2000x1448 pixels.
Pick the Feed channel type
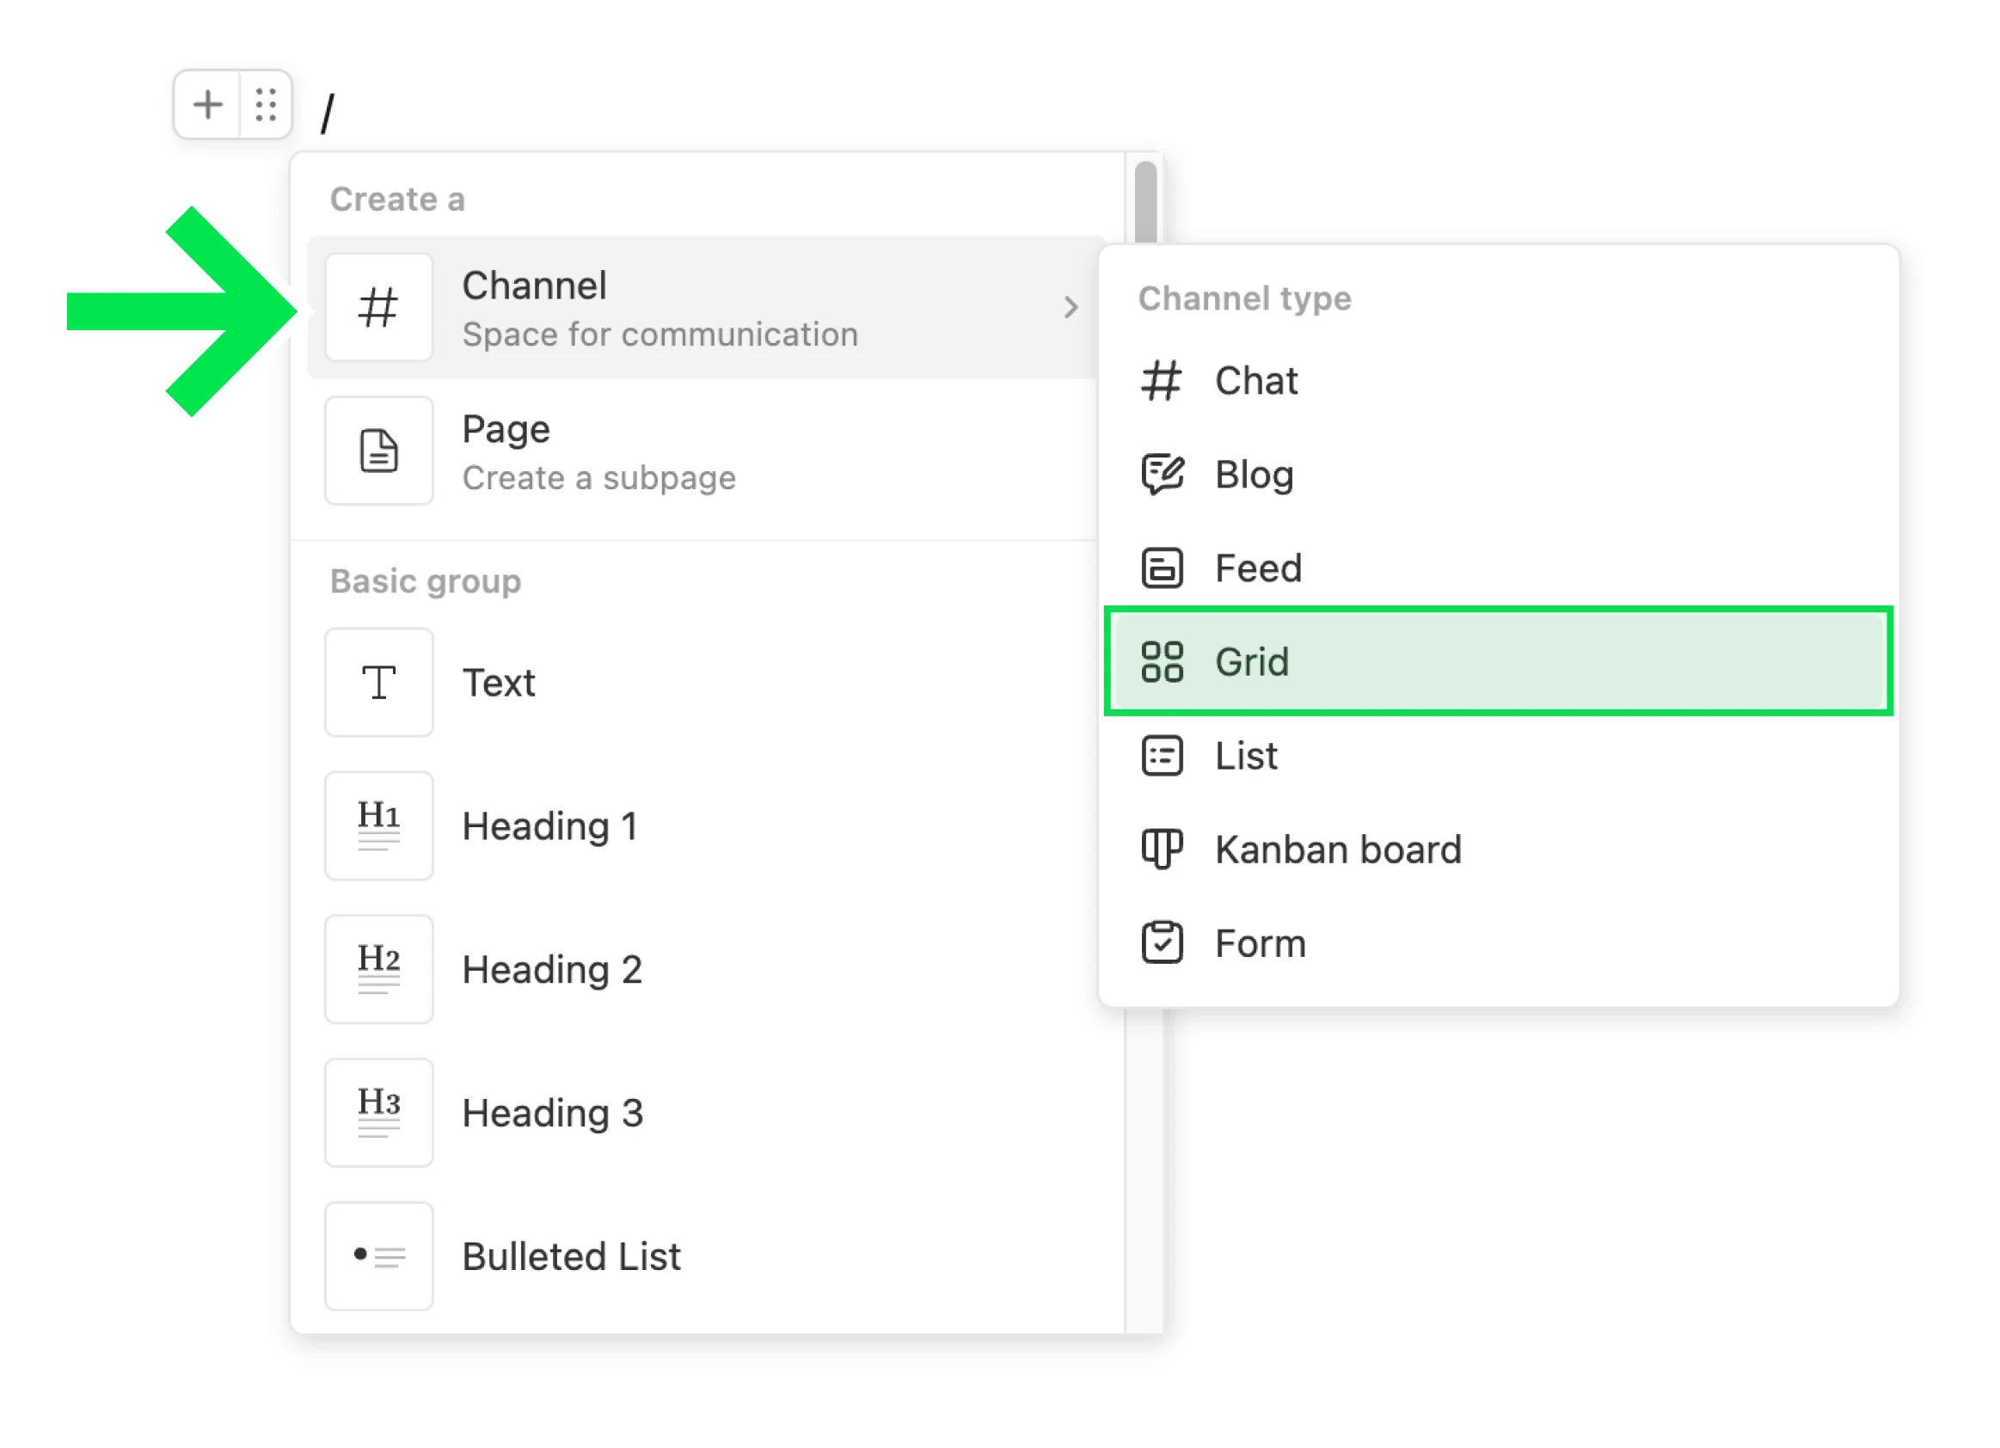point(1257,568)
